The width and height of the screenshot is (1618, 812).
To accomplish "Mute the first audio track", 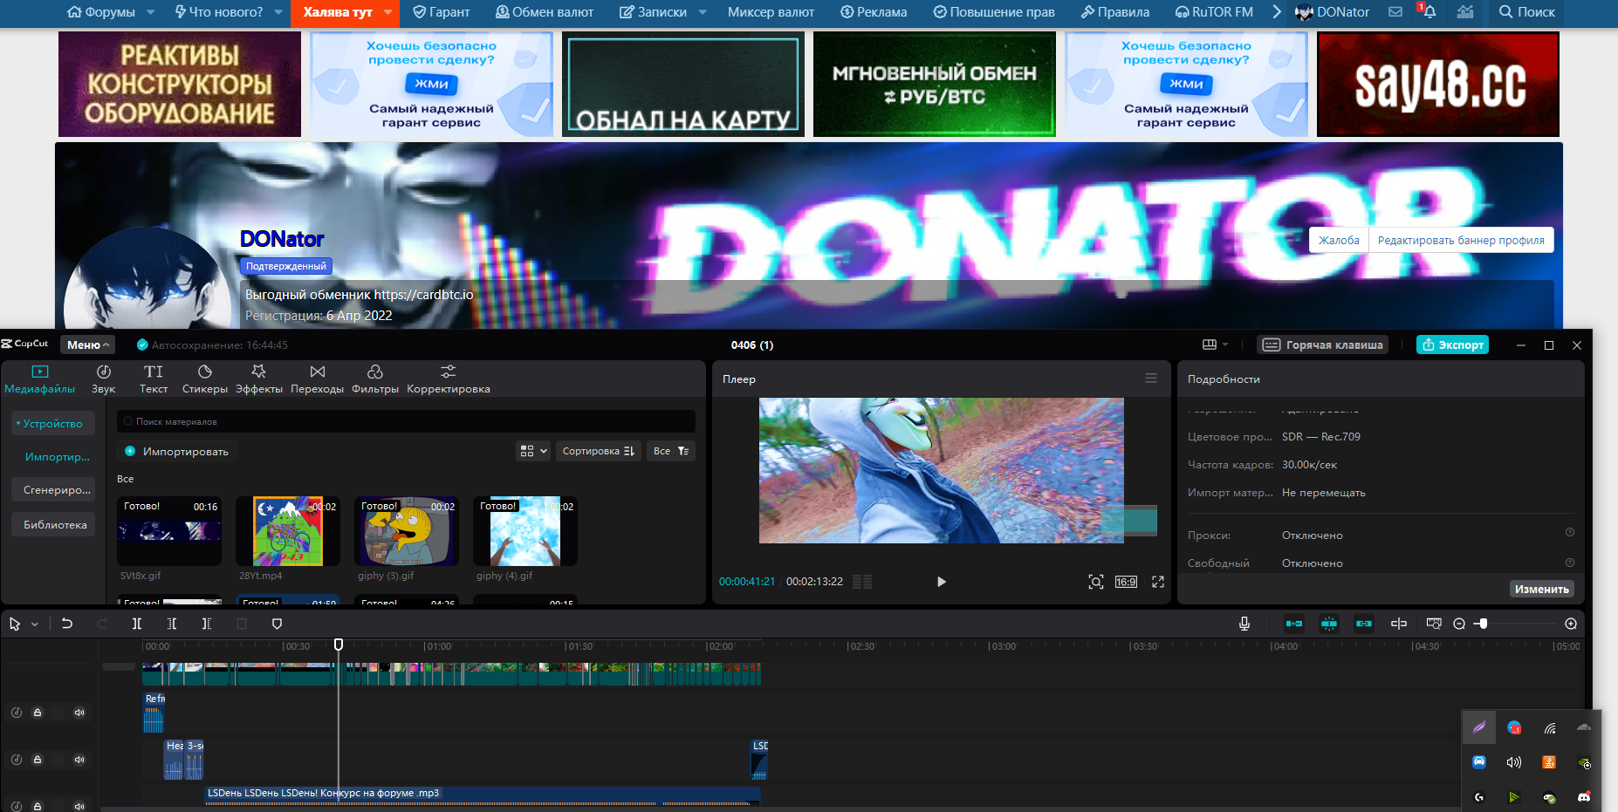I will click(79, 713).
